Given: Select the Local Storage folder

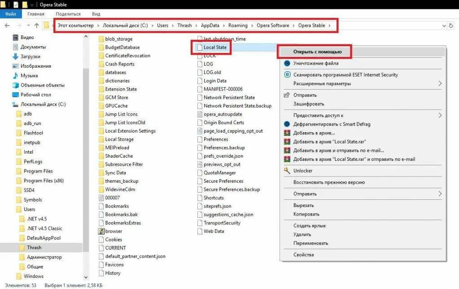Looking at the screenshot, I should [119, 139].
